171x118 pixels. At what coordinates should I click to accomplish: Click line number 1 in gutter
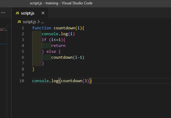pos(23,28)
